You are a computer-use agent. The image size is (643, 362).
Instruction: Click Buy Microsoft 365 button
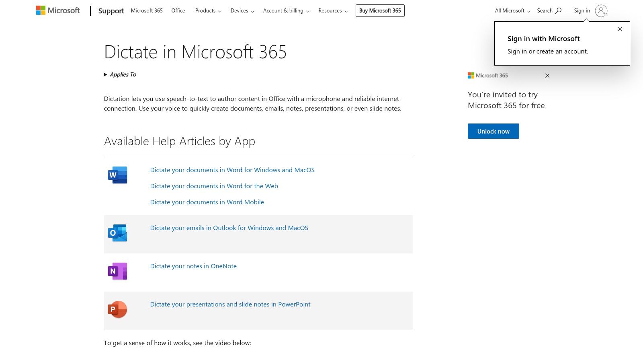click(x=380, y=11)
